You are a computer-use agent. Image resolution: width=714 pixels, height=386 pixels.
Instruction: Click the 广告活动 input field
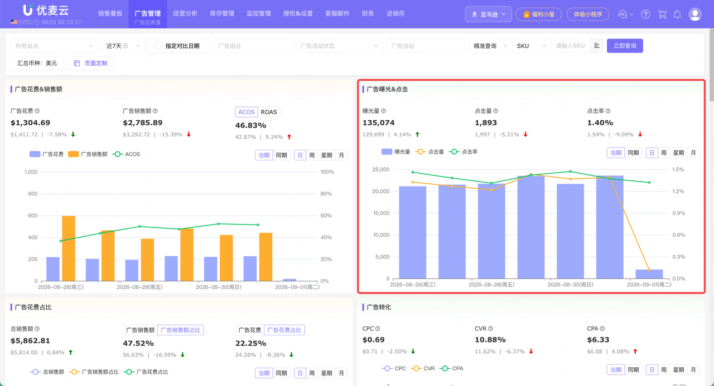426,46
